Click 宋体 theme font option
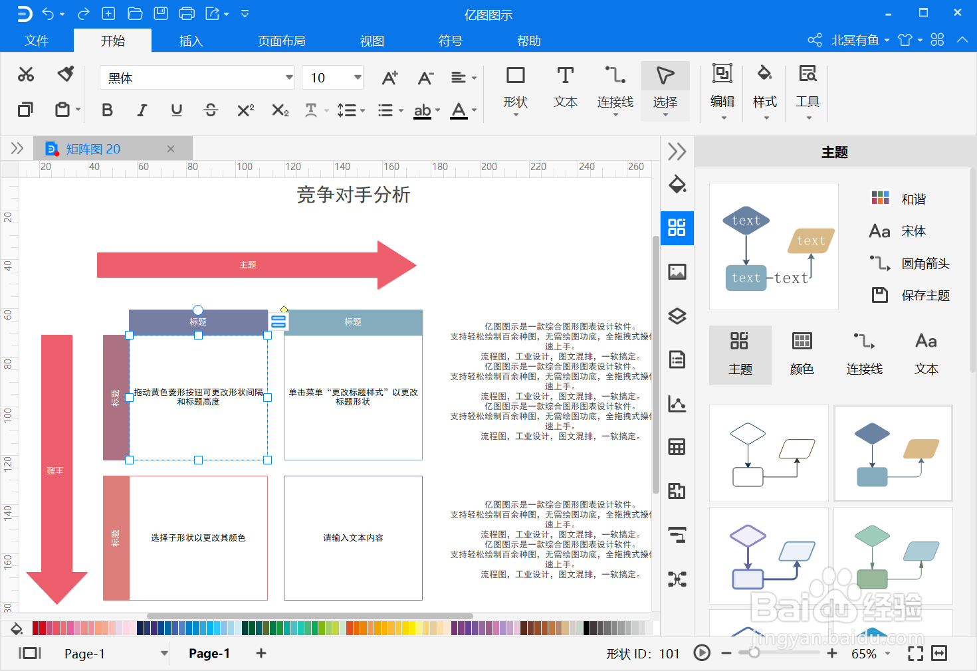The width and height of the screenshot is (977, 671). (898, 231)
